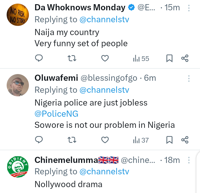This screenshot has height=193, width=200.
Task: Retweet Oluwafemi's post about police
Action: (72, 140)
